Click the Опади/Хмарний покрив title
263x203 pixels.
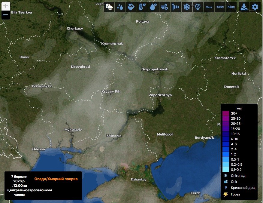coord(56,179)
